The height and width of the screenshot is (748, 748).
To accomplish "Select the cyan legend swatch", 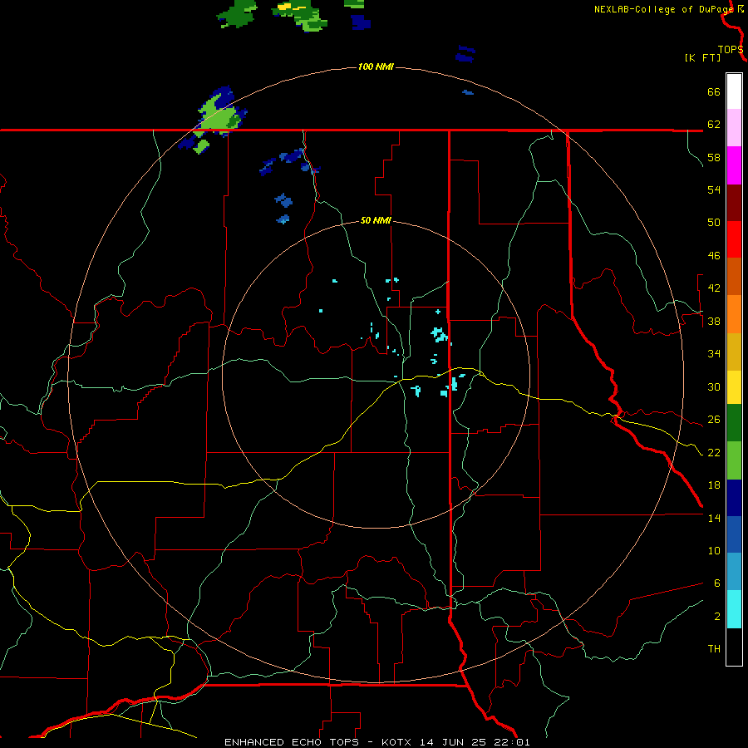I will tap(734, 609).
